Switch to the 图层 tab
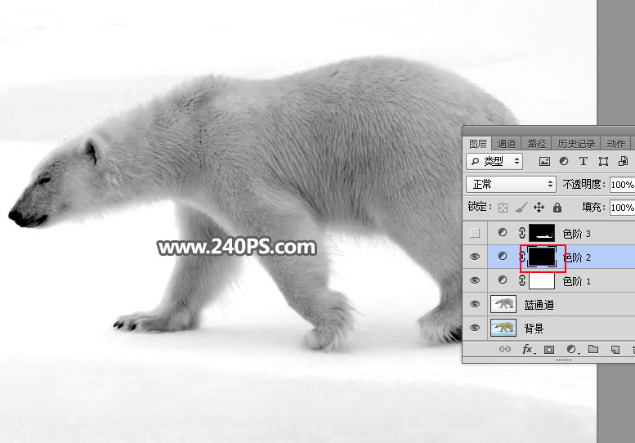 (478, 144)
